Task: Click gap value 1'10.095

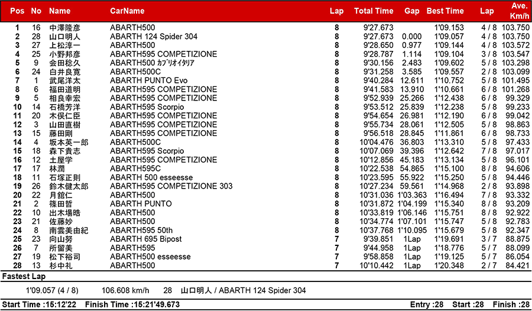Action: pos(412,231)
